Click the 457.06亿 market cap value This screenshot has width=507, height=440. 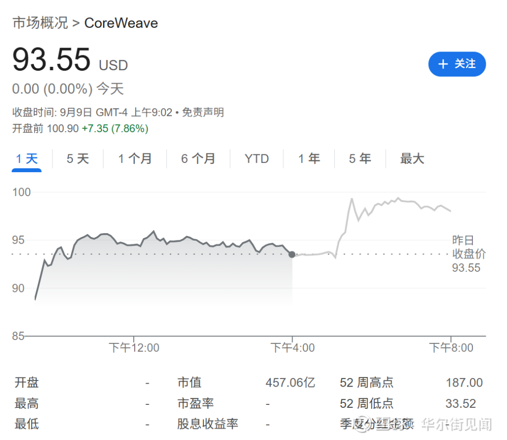pyautogui.click(x=290, y=383)
